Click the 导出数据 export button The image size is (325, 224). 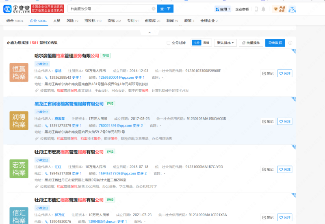pos(275,43)
